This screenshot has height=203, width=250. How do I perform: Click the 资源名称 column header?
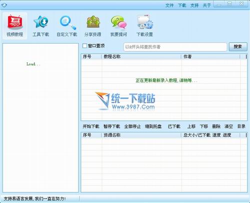click(141, 135)
